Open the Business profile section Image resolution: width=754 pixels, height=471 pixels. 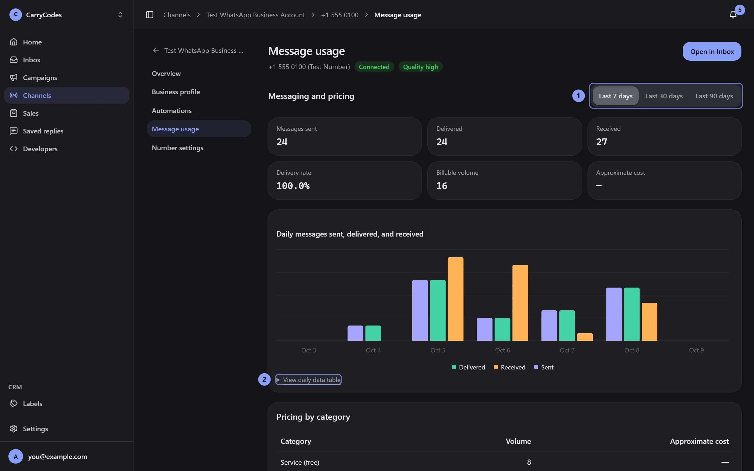199,92
